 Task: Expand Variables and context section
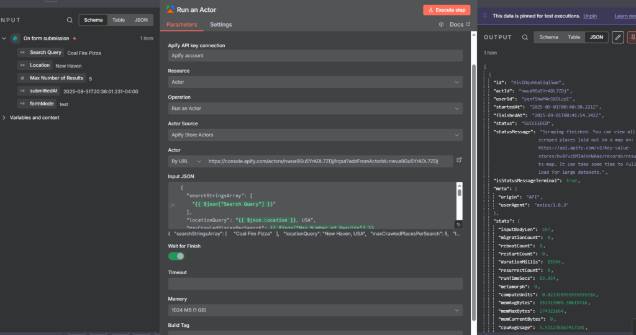point(4,117)
